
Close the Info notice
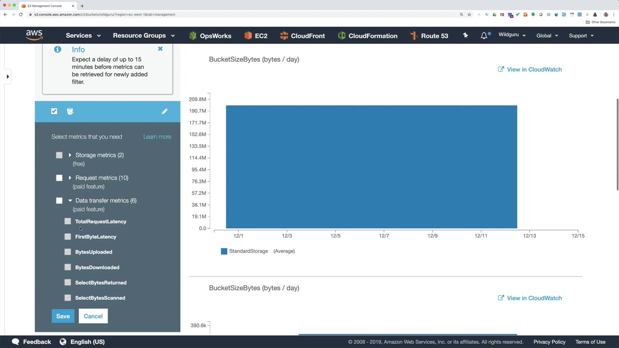click(x=160, y=49)
